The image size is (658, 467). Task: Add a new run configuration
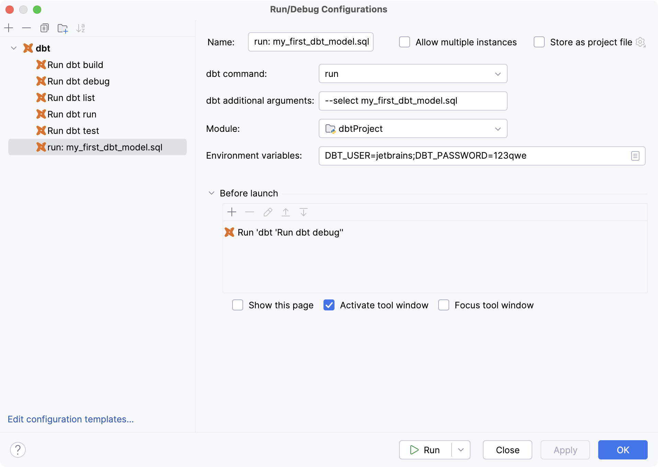[9, 28]
